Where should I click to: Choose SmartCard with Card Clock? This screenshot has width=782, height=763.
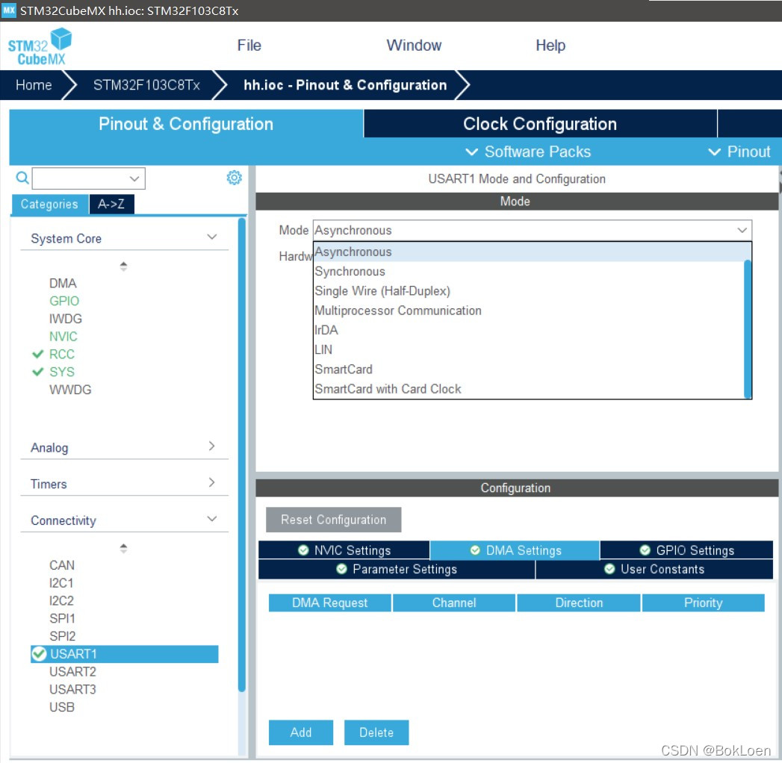tap(529, 389)
